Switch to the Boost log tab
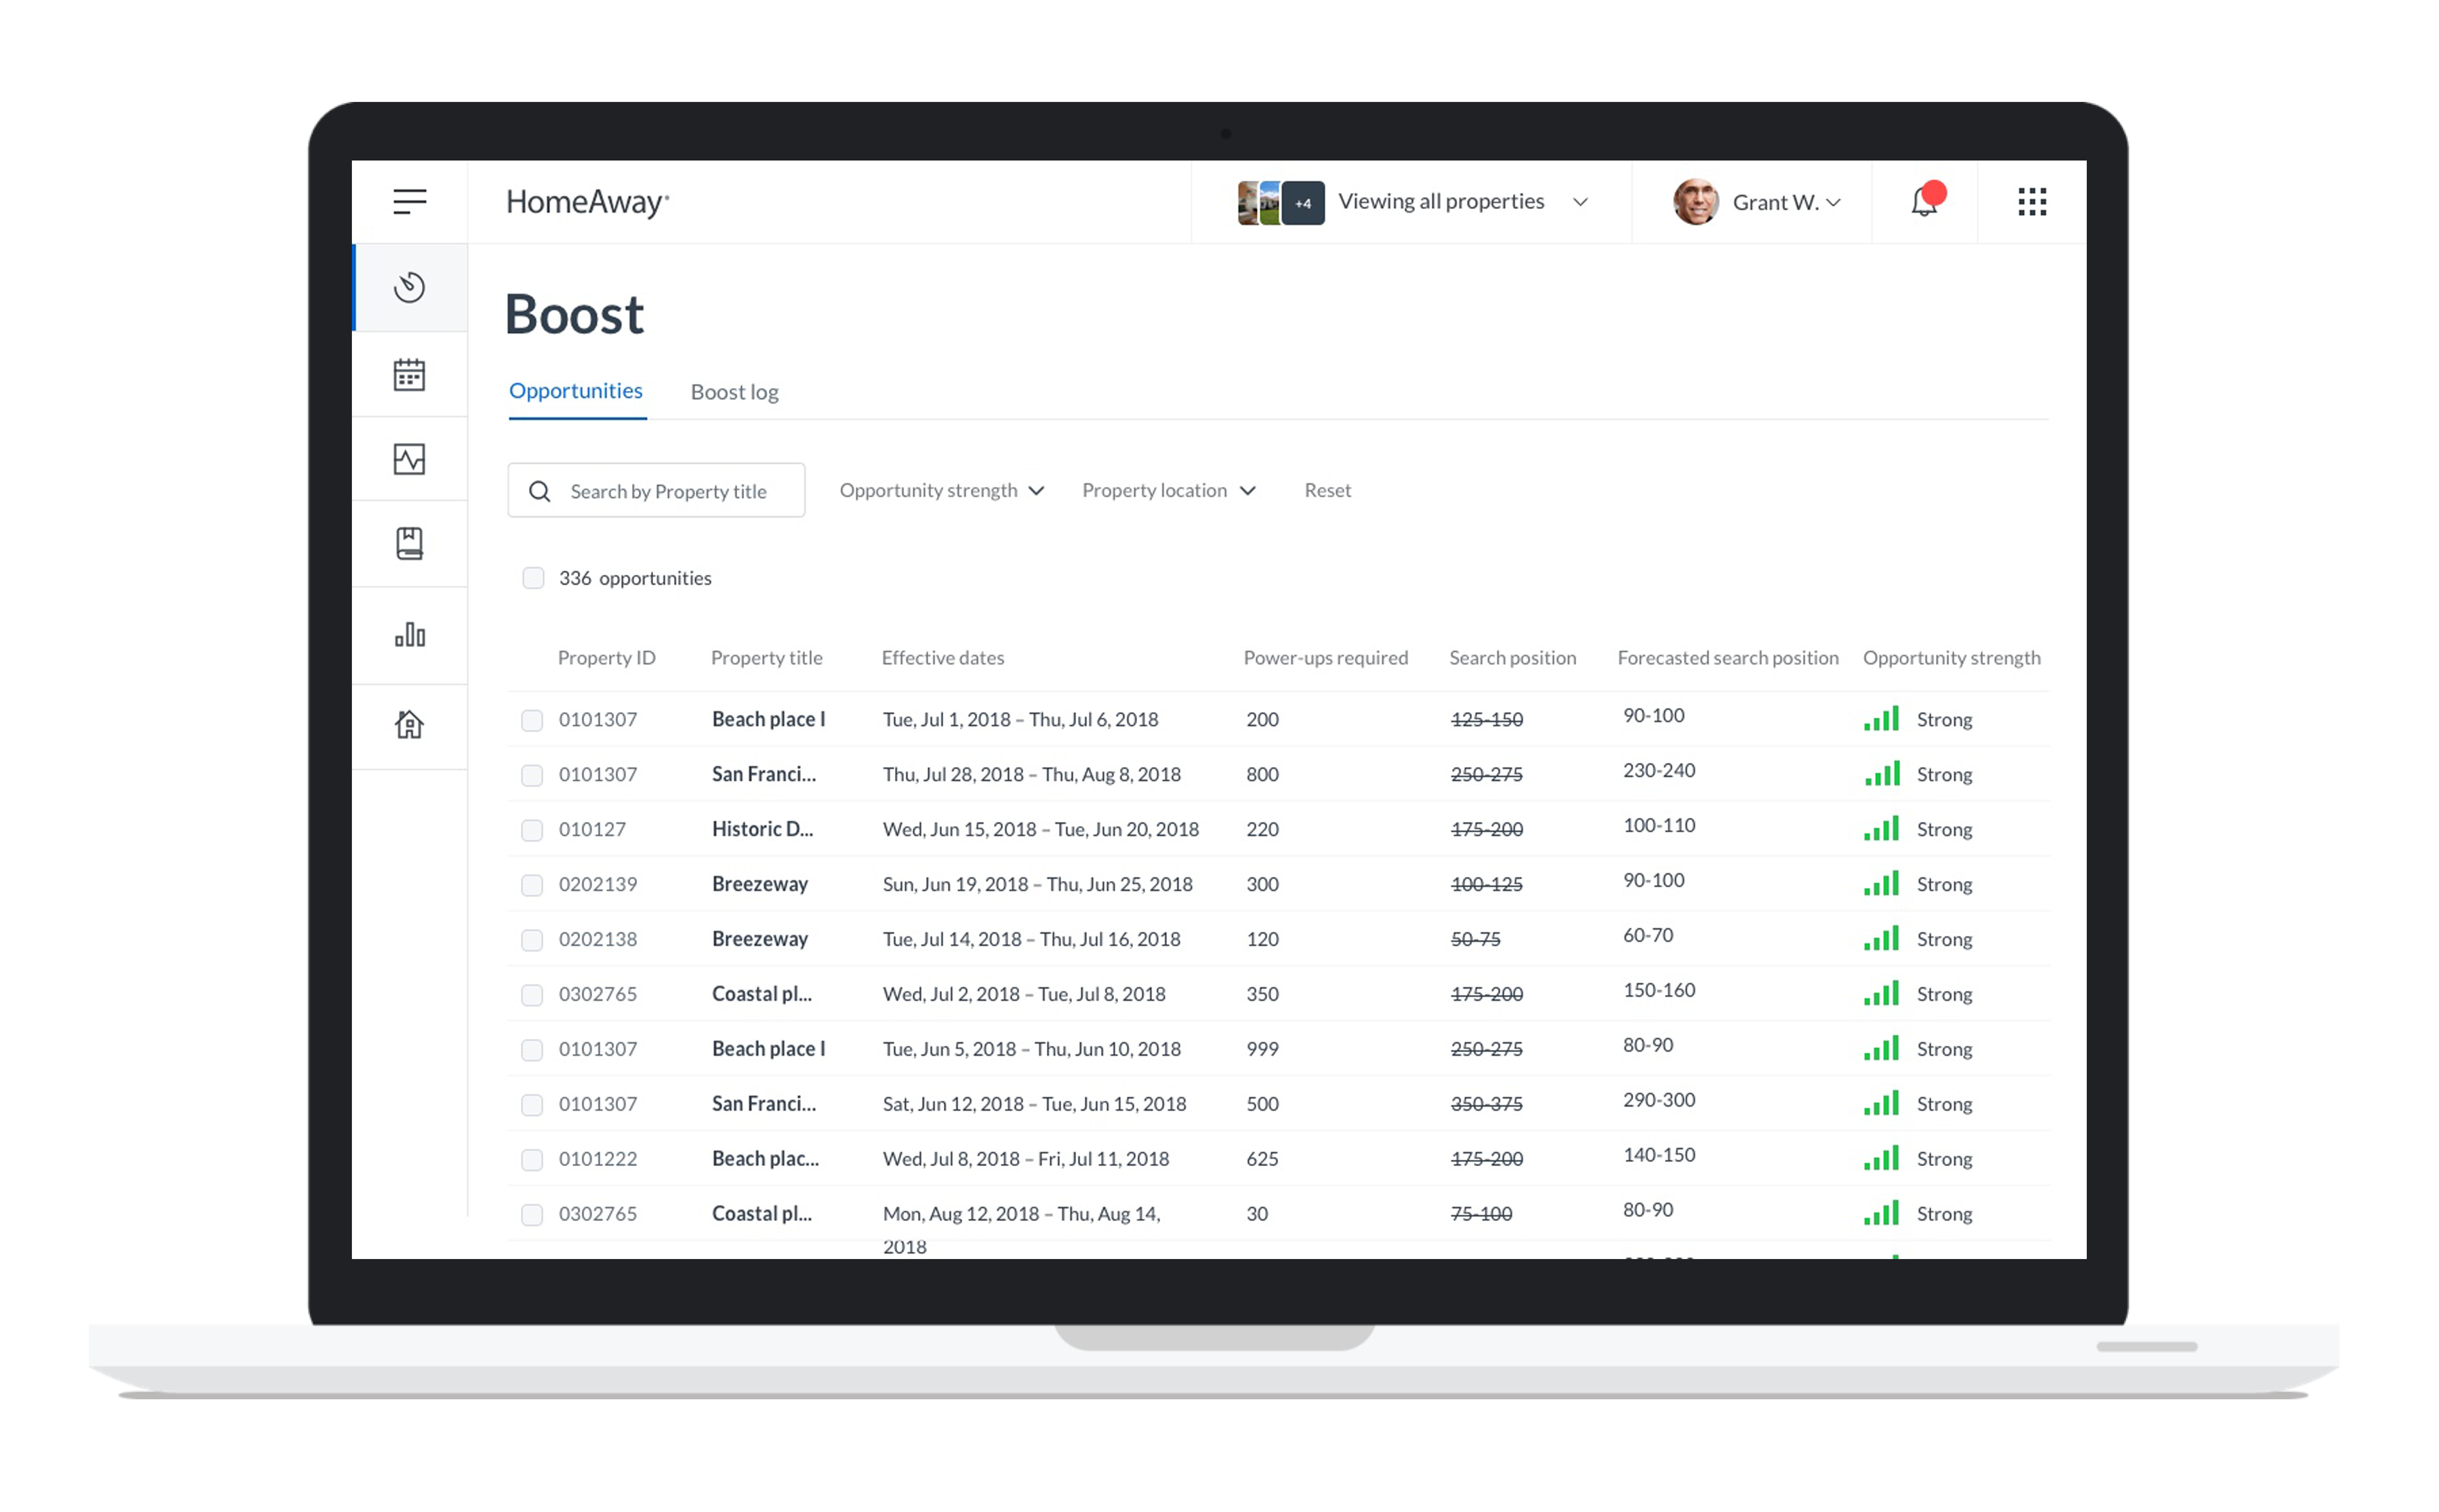 734,392
